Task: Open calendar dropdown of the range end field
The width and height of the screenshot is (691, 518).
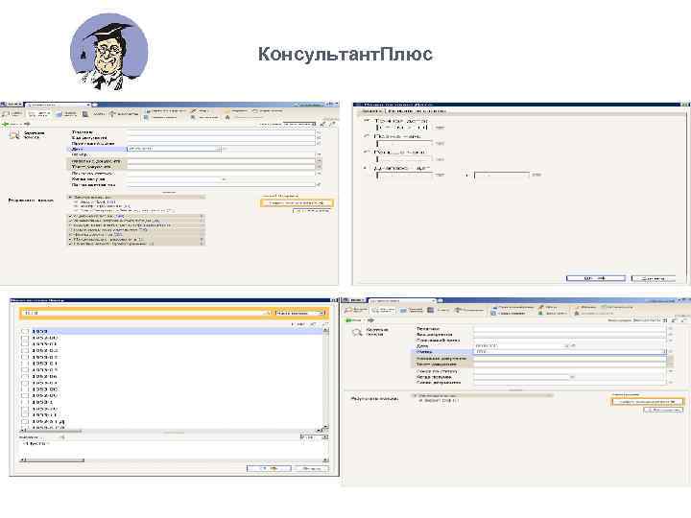Action: (x=536, y=176)
